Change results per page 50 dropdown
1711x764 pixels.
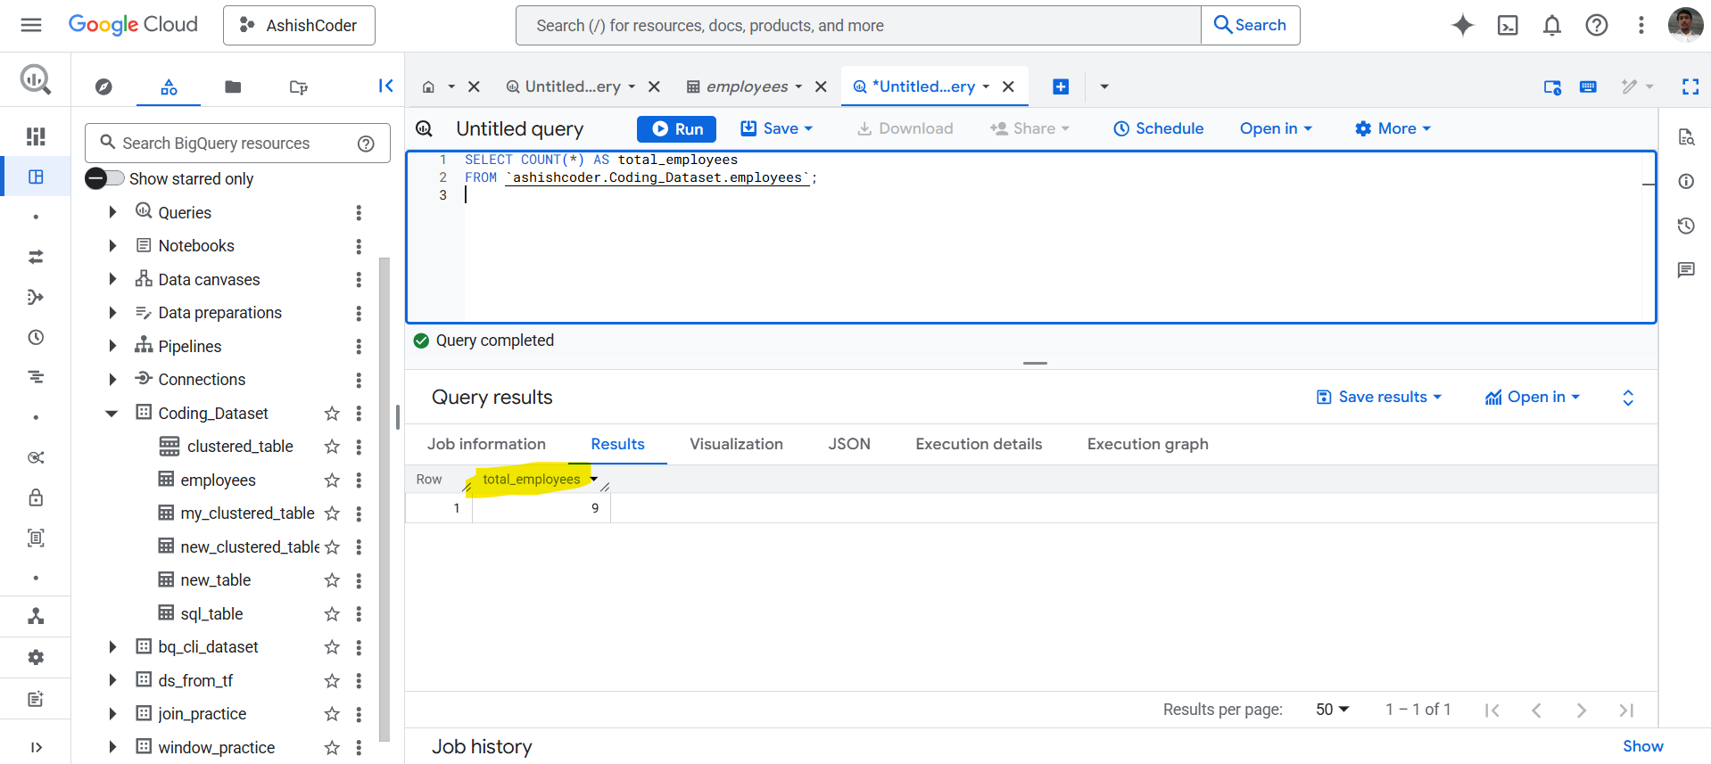pyautogui.click(x=1333, y=710)
